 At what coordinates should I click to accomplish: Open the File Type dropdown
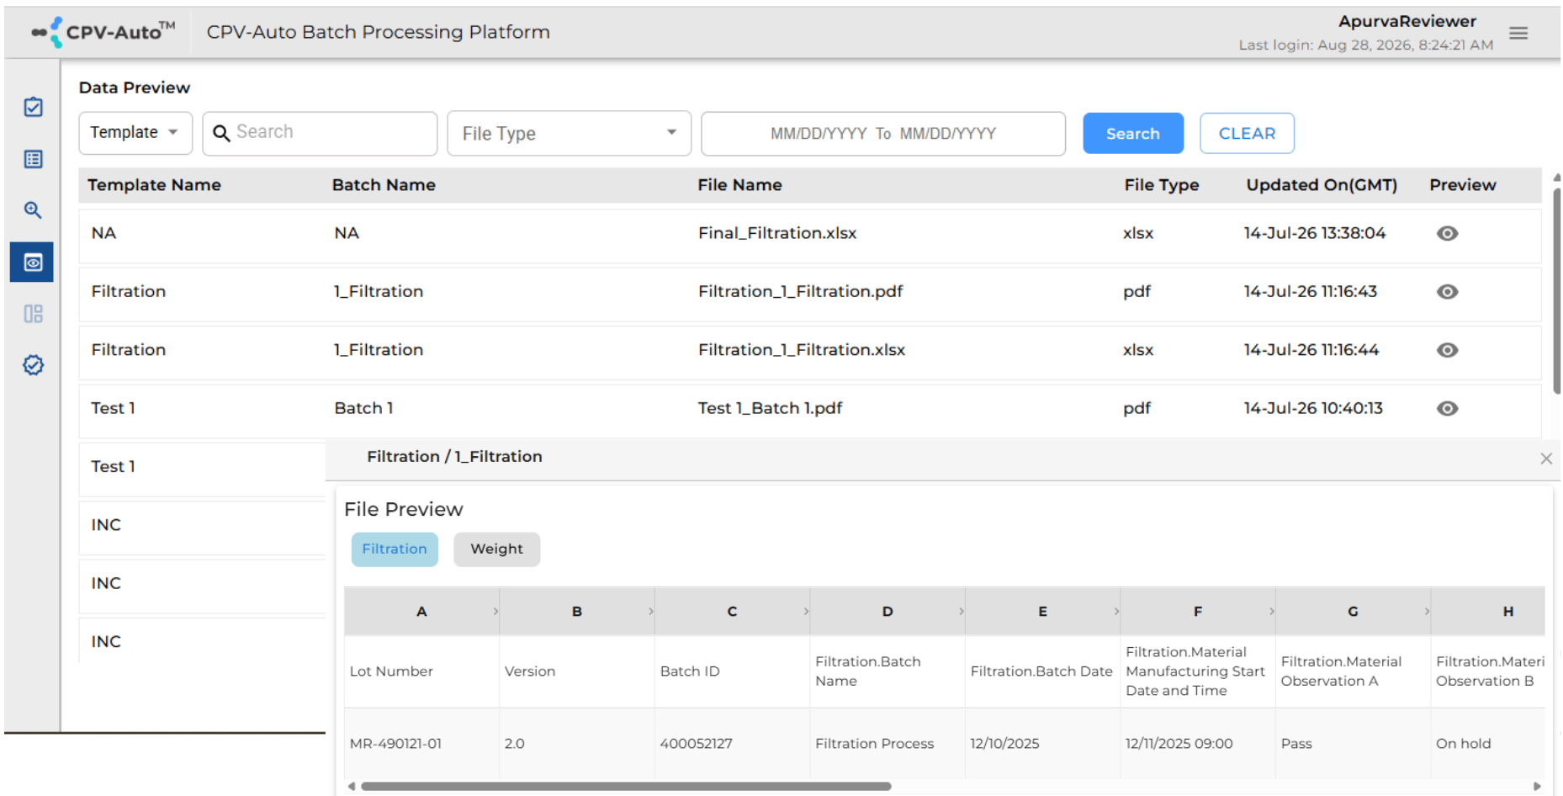[x=570, y=133]
